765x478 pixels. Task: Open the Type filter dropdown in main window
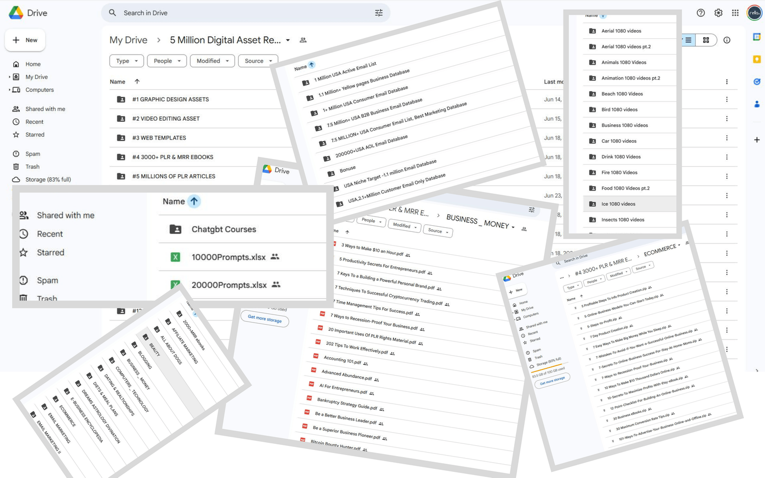pos(126,61)
